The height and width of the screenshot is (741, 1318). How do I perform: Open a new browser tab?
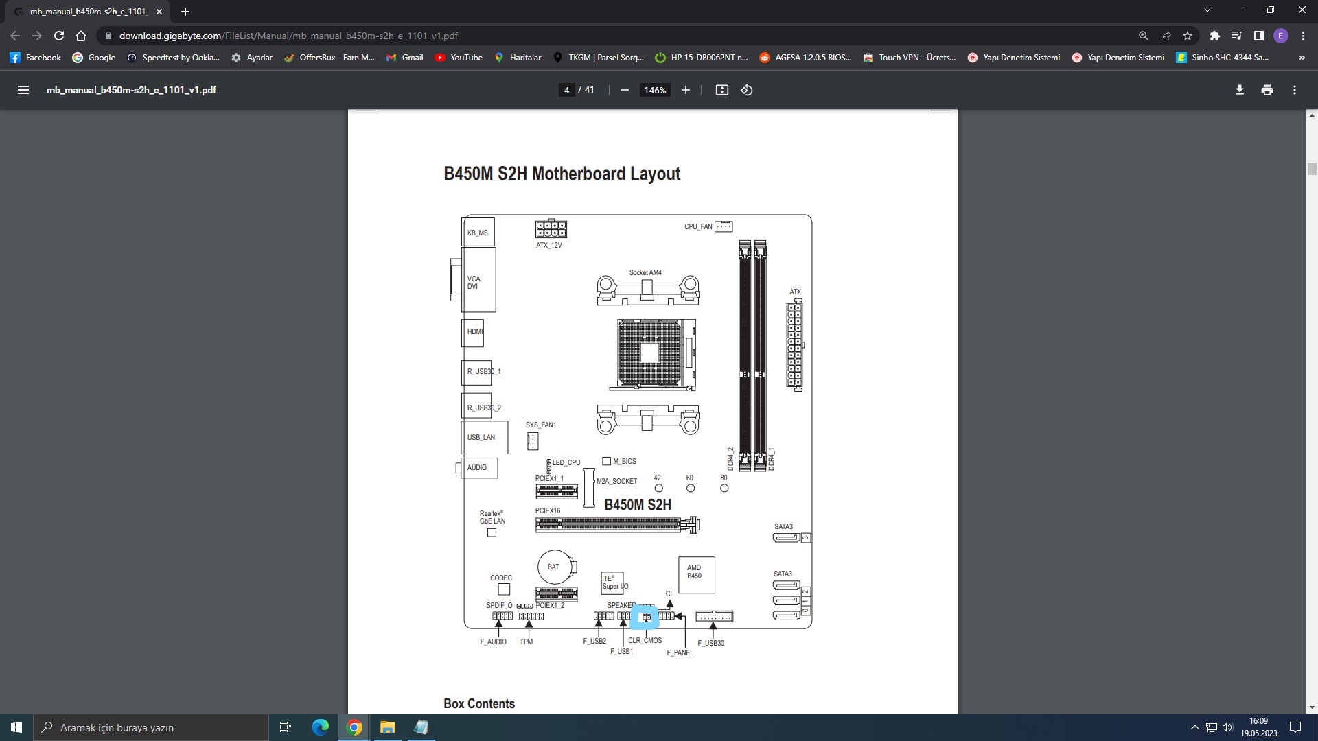[x=185, y=12]
